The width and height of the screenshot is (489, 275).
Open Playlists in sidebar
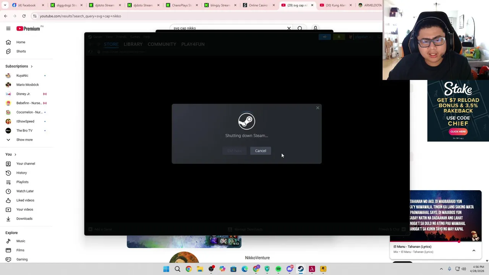[x=22, y=182]
